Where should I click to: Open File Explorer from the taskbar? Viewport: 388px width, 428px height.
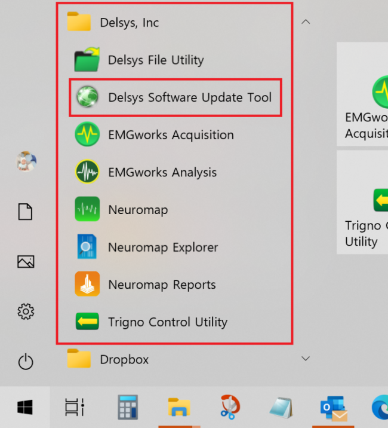(179, 407)
